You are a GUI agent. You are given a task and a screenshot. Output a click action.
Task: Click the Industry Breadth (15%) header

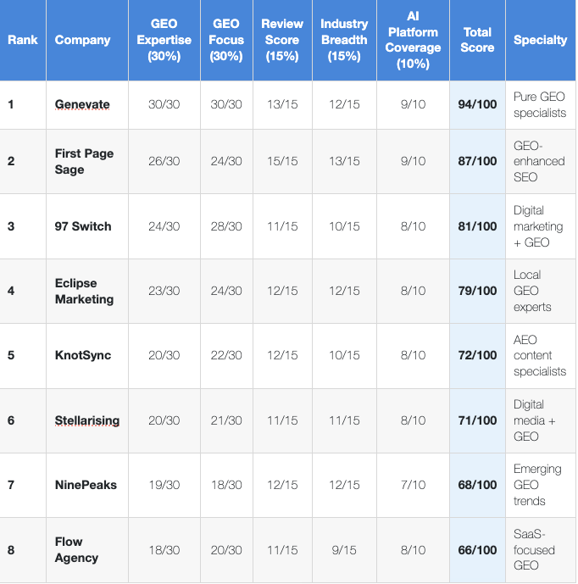(344, 40)
